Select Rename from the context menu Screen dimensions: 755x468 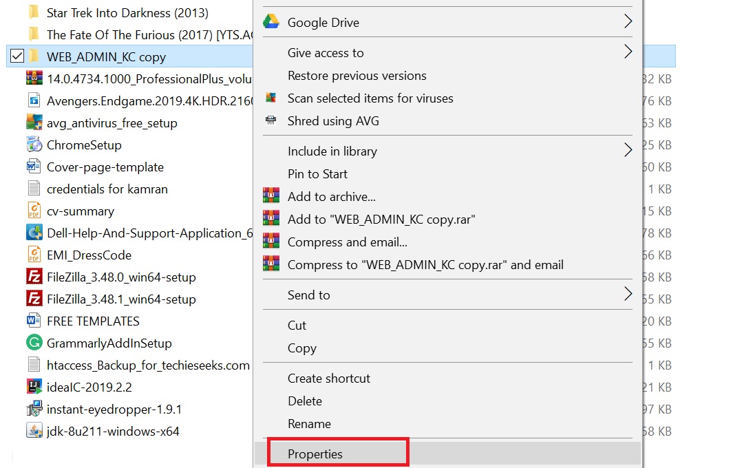coord(310,424)
